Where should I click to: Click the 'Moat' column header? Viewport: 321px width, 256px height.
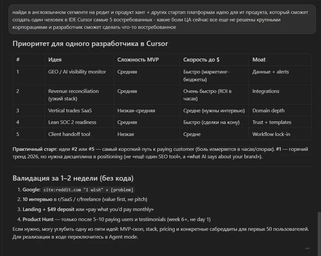point(280,60)
